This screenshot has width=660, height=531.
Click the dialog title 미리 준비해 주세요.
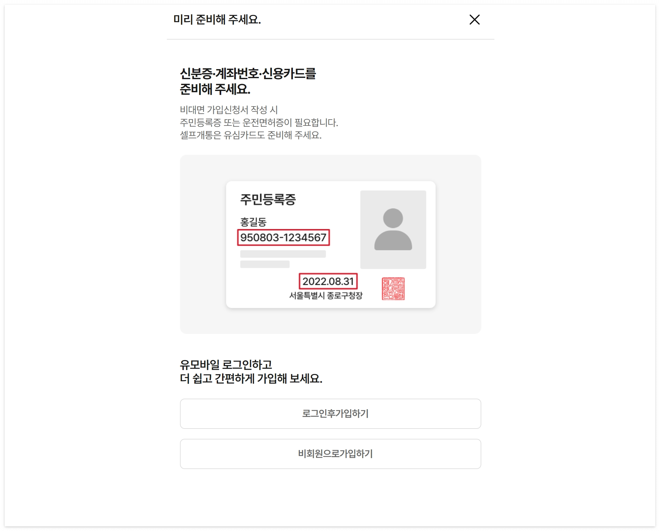point(217,20)
